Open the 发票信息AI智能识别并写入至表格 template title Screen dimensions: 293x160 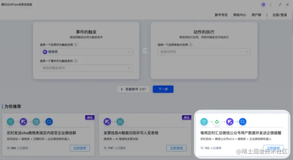(131, 133)
